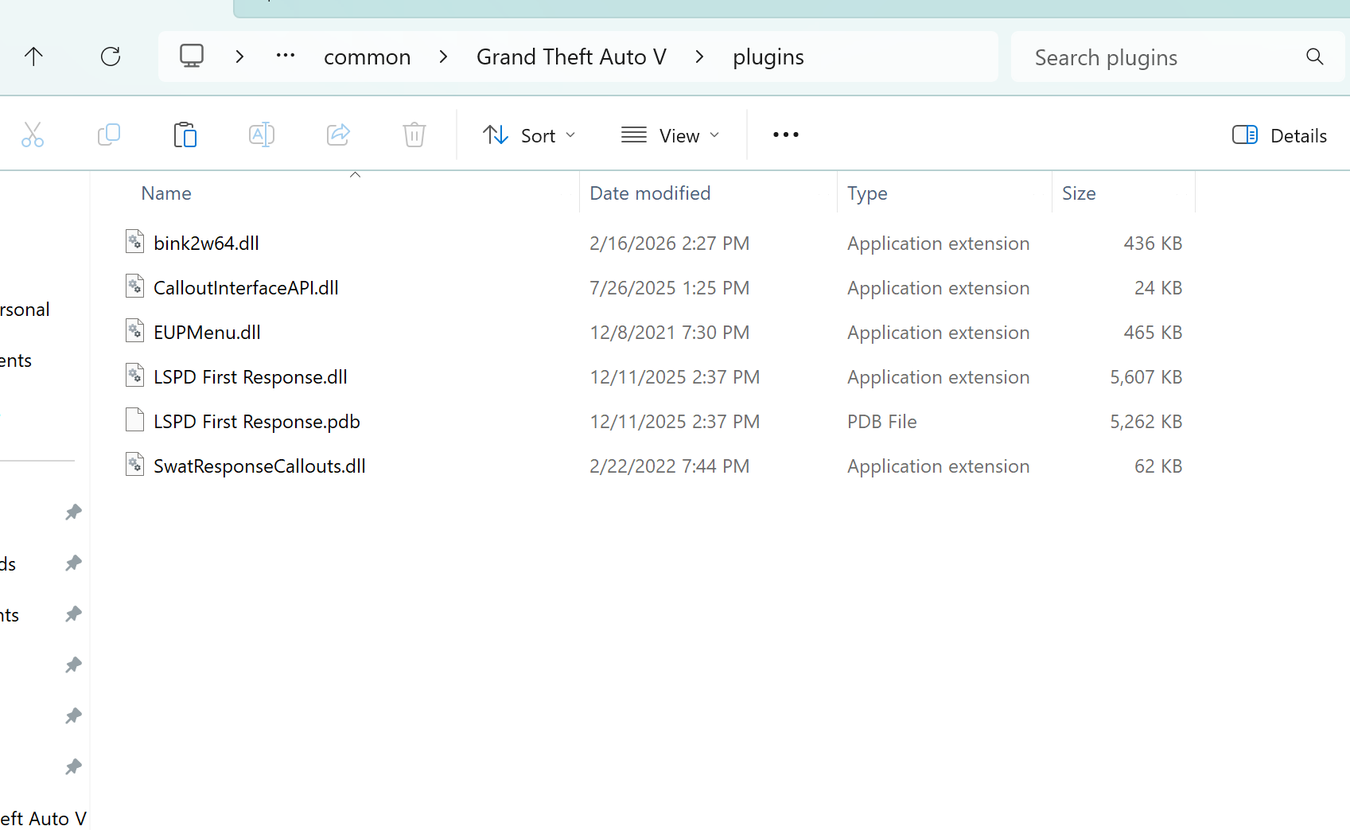Click the Copy icon in toolbar

(109, 135)
